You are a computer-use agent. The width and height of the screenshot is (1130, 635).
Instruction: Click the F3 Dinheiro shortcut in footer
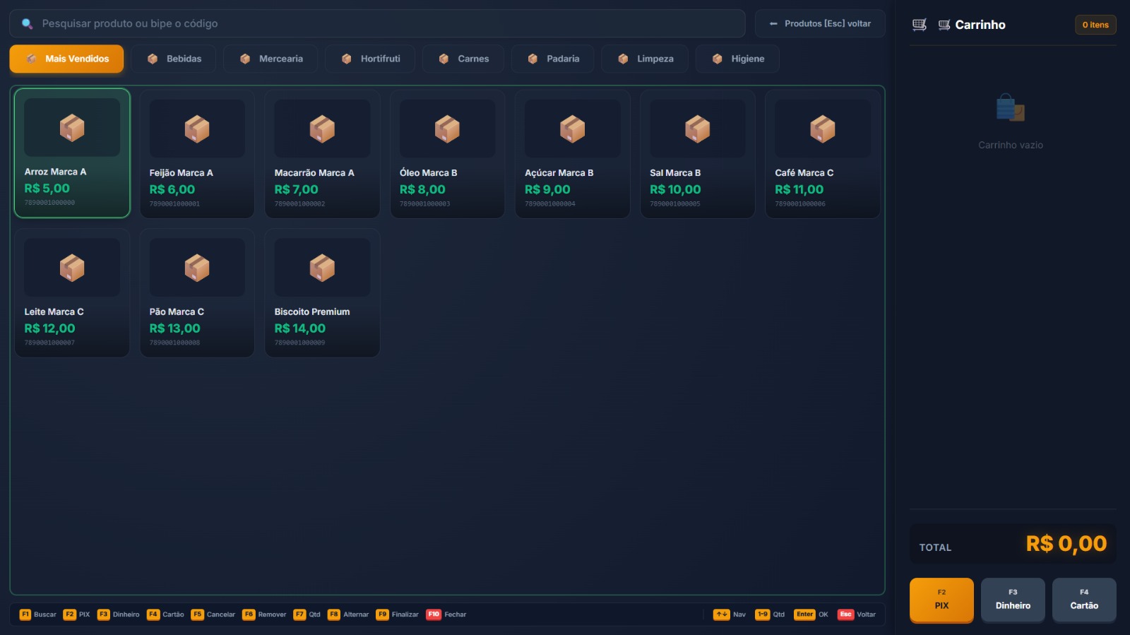[118, 615]
